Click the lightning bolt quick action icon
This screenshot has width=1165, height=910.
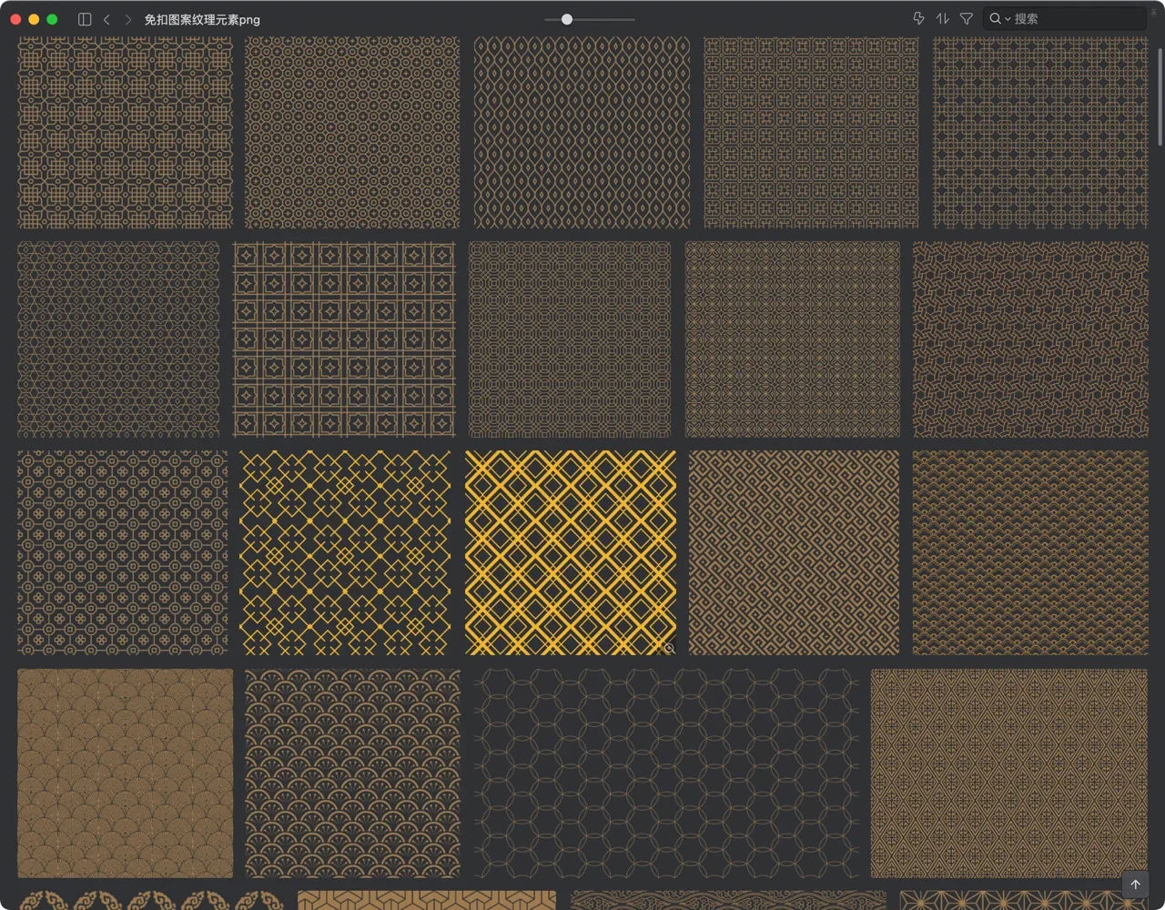point(918,18)
